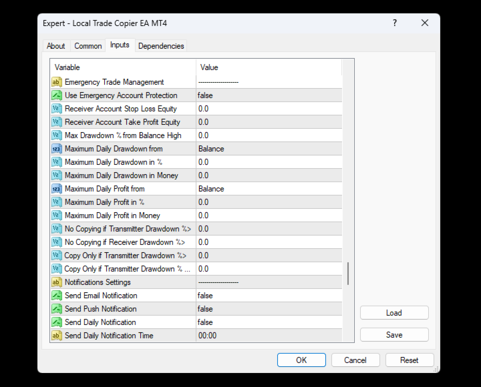Image resolution: width=481 pixels, height=387 pixels.
Task: Click the icon beside Copy Only if Transmitter Drawdown %>
Action: 56,256
